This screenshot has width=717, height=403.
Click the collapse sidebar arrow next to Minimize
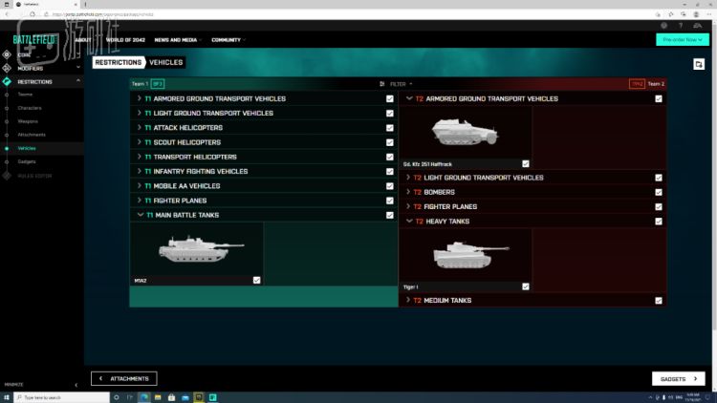pos(76,385)
